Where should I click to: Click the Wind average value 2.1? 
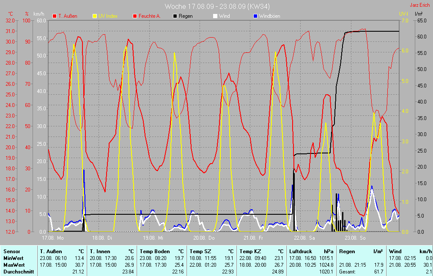[429, 272]
